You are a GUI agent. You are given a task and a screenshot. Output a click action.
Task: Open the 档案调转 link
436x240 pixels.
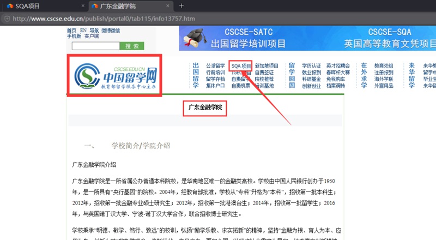336,86
